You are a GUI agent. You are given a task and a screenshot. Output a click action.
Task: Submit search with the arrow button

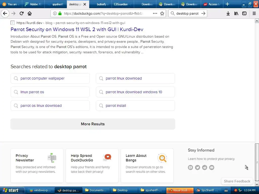tap(203, 13)
